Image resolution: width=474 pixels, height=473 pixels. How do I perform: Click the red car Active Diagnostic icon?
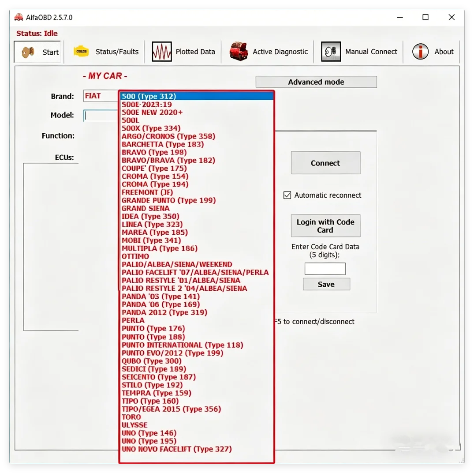coord(239,52)
